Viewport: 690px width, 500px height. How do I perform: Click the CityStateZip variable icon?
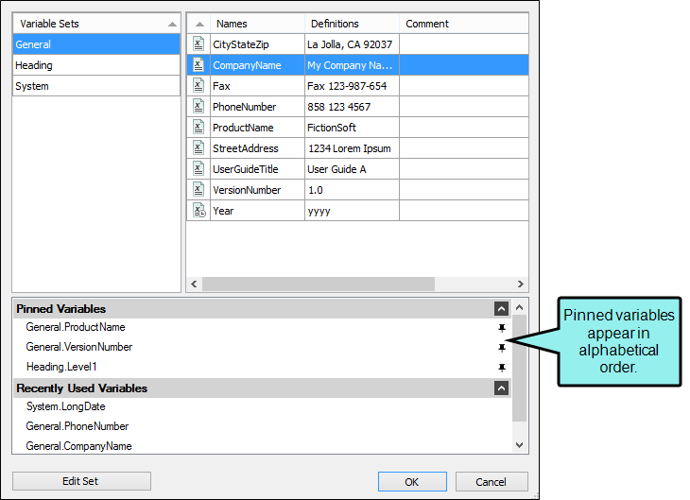(198, 43)
